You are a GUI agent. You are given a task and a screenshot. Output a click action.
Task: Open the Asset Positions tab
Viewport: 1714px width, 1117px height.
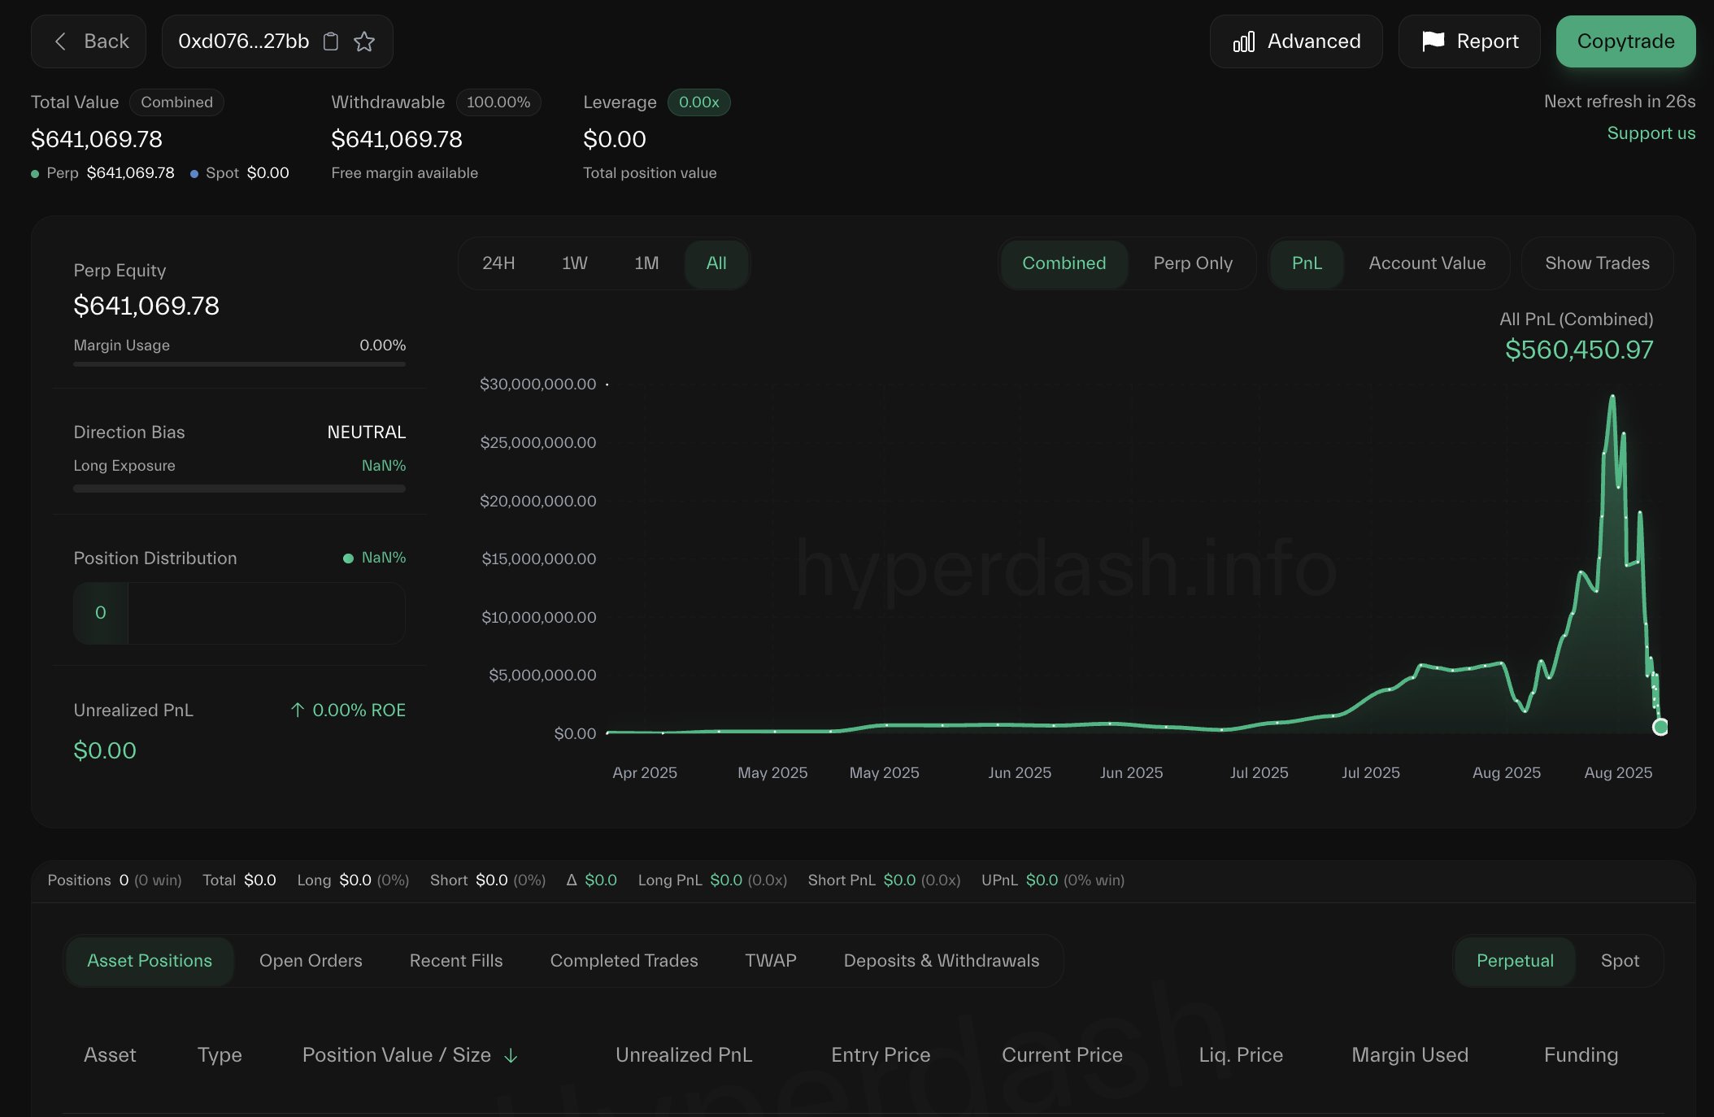click(150, 961)
